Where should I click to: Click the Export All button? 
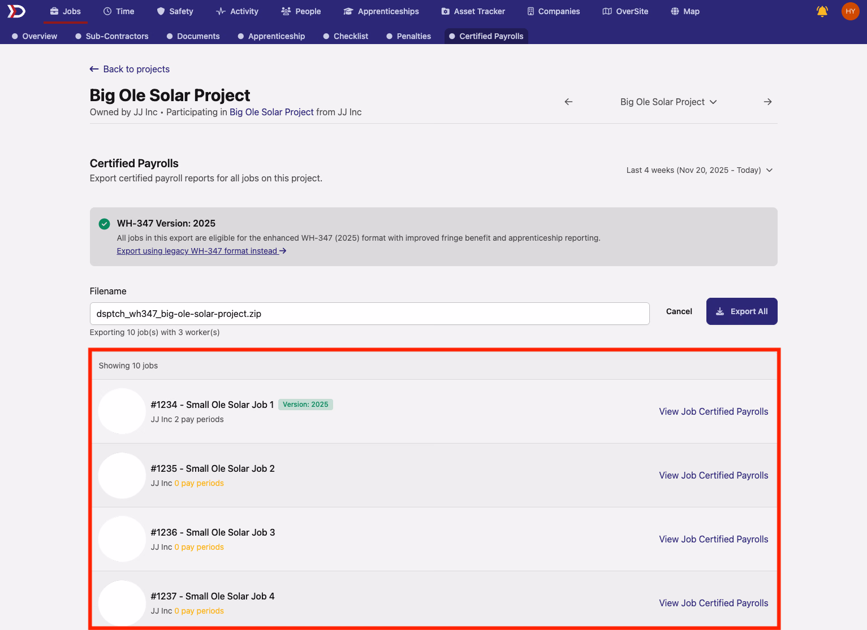click(x=741, y=311)
